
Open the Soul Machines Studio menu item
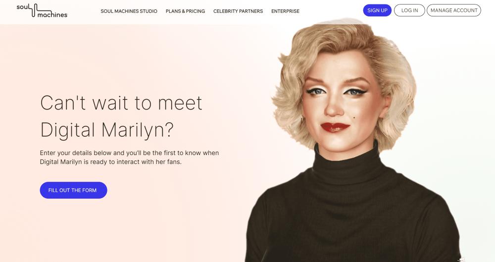pyautogui.click(x=129, y=11)
